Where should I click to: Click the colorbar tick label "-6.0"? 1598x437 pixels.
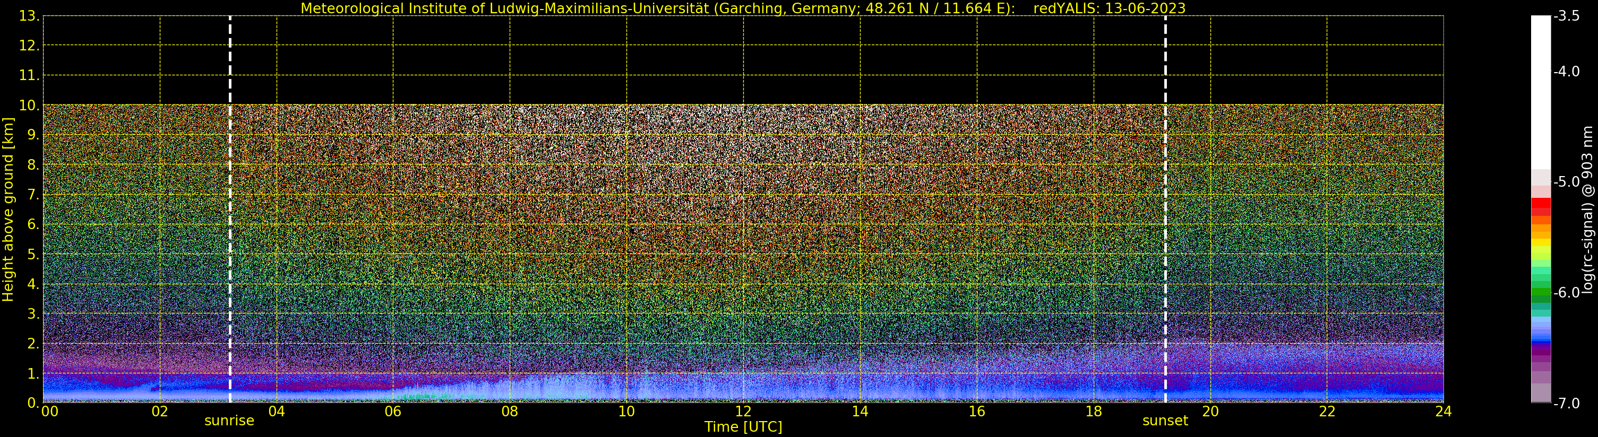pos(1566,293)
